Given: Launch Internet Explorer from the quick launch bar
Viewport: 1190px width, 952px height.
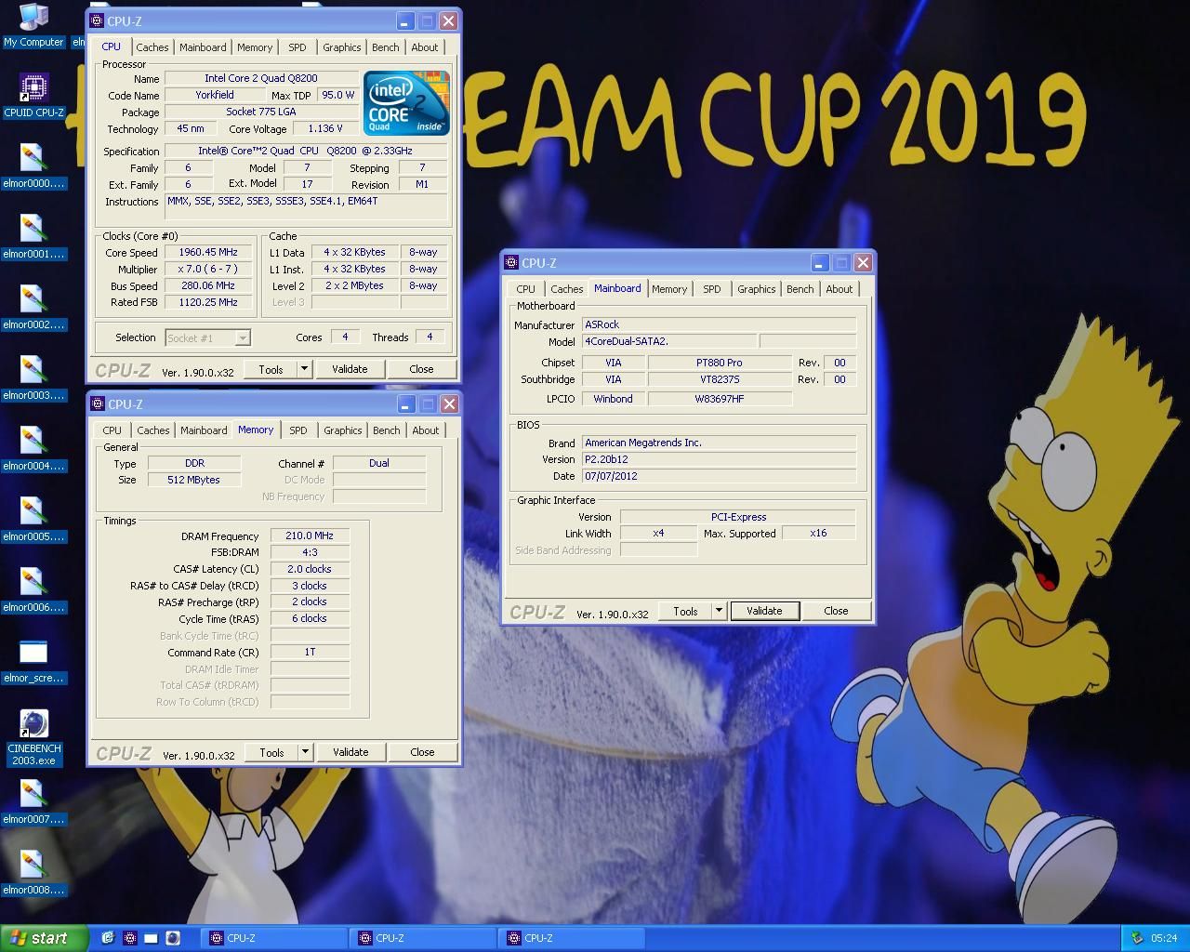Looking at the screenshot, I should [108, 938].
